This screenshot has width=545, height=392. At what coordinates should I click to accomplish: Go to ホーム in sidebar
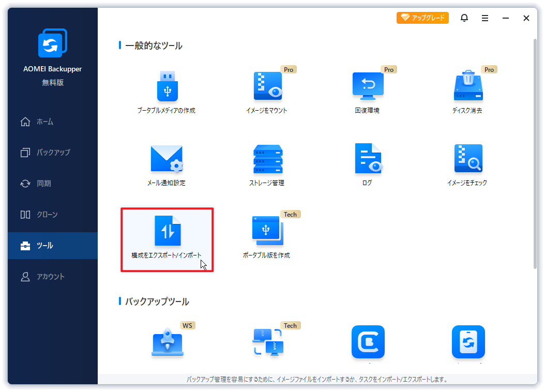(x=53, y=122)
